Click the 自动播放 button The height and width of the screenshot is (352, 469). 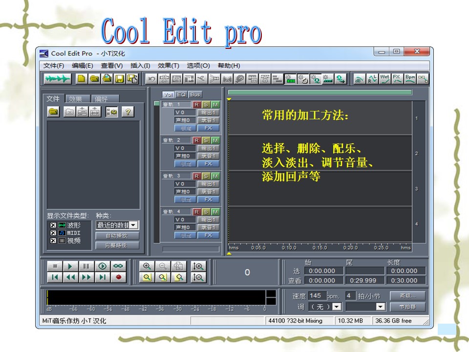click(117, 236)
